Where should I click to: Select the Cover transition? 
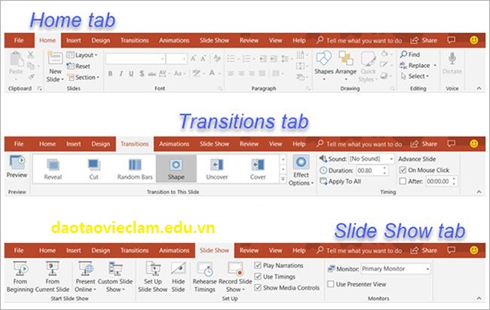[x=258, y=169]
